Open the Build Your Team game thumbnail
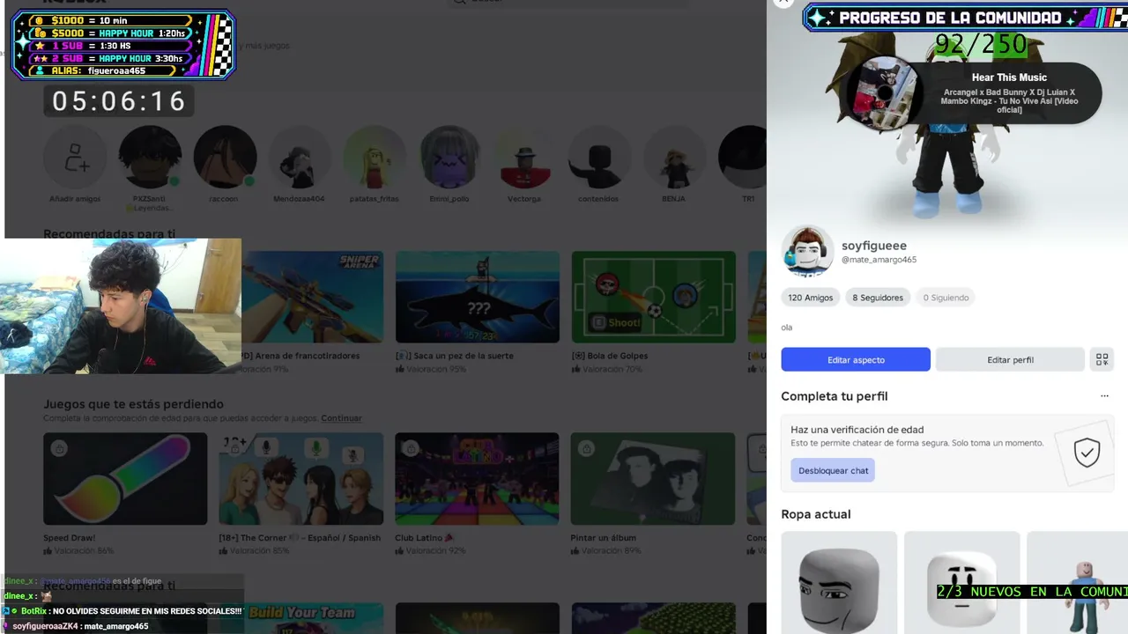The image size is (1128, 634). click(x=301, y=618)
